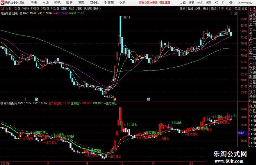Click the 返回 back button
Screen dimensions: 256x165
pos(244,8)
